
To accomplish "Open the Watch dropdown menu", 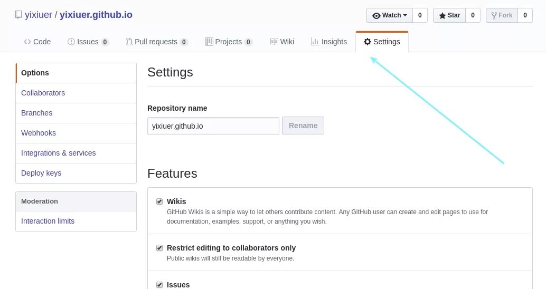I will 390,15.
